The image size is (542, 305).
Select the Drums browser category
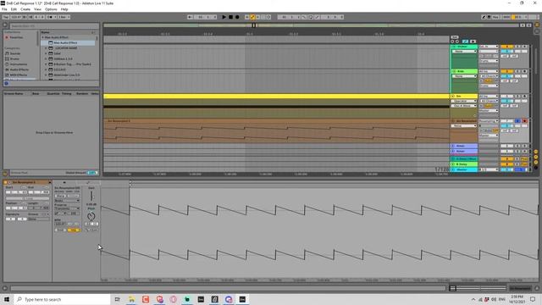15,58
